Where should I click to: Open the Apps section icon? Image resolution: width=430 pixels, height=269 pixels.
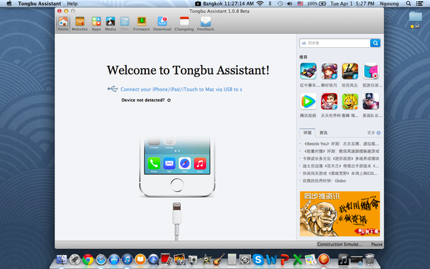pos(96,24)
